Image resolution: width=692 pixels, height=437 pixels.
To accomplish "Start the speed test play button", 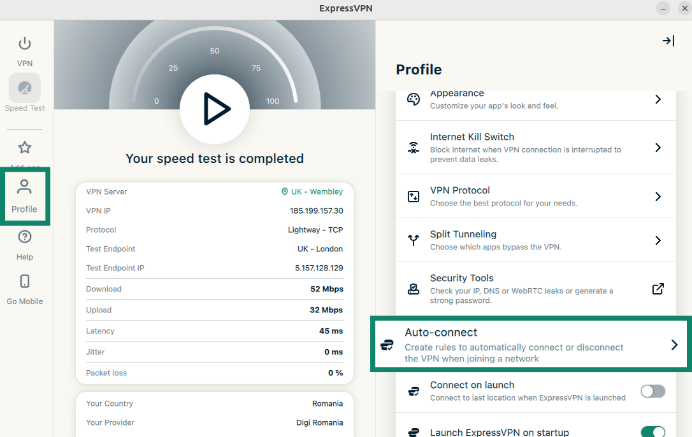I will (x=215, y=109).
